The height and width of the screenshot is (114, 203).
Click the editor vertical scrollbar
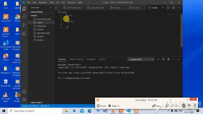pyautogui.click(x=181, y=30)
